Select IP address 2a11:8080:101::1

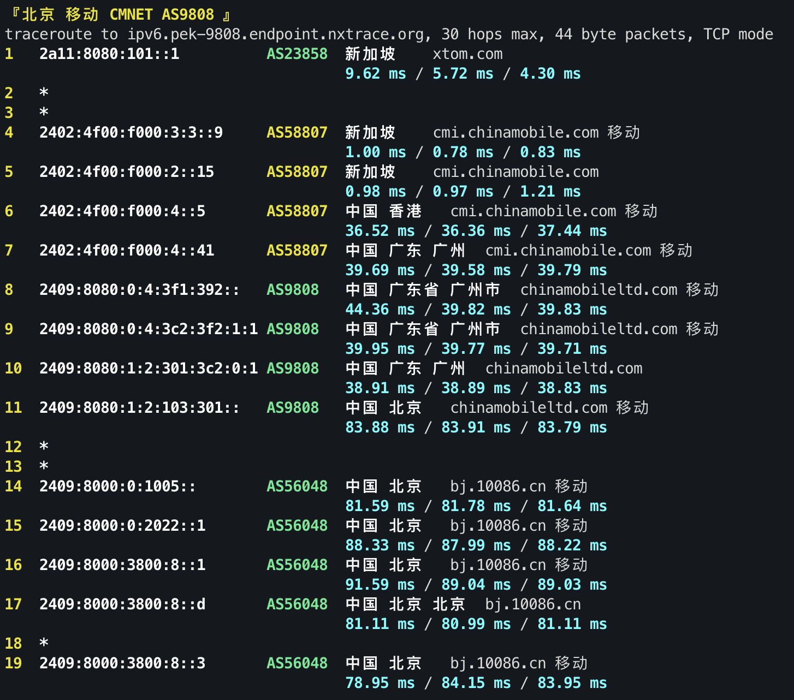tap(109, 54)
